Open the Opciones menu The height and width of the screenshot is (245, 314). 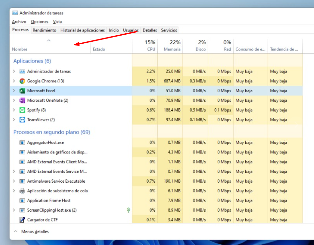(x=40, y=22)
